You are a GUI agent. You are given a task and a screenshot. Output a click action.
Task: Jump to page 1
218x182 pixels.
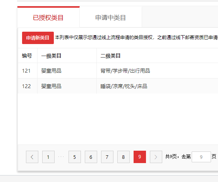[x=48, y=157]
